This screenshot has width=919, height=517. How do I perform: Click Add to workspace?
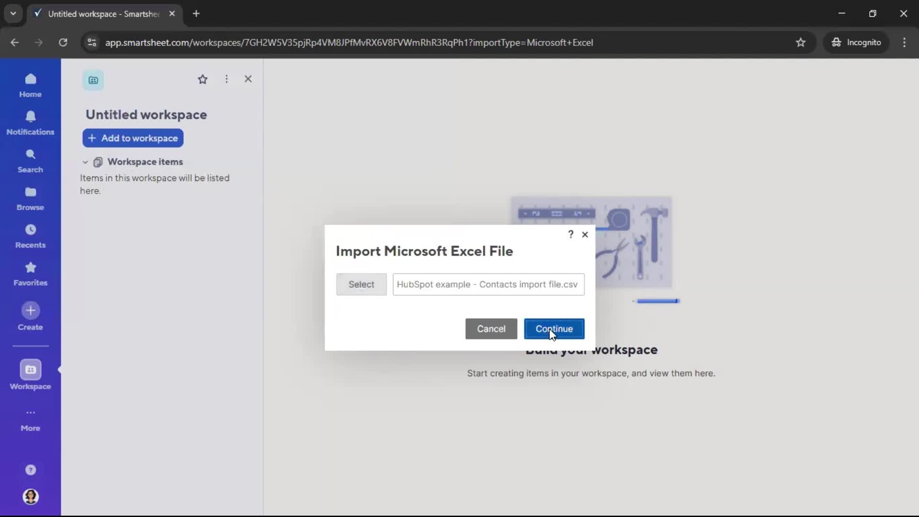(133, 138)
